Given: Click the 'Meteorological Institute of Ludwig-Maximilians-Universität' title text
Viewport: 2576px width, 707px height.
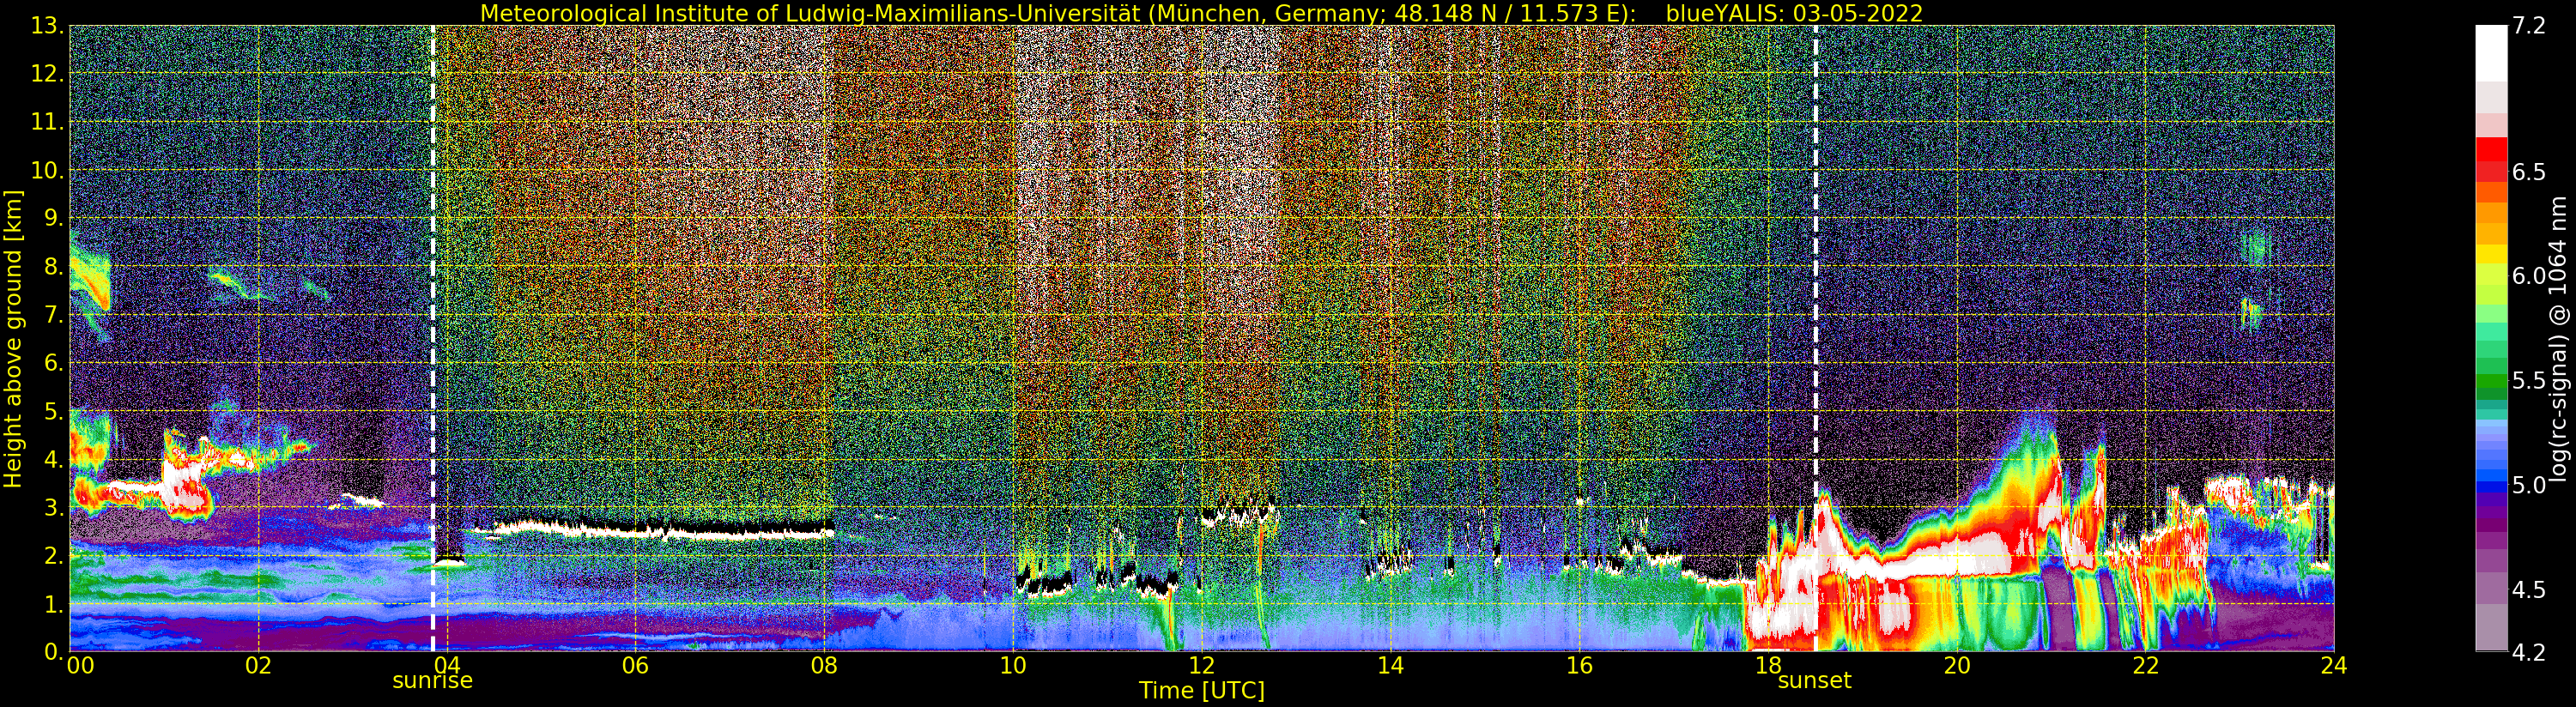Looking at the screenshot, I should (811, 13).
